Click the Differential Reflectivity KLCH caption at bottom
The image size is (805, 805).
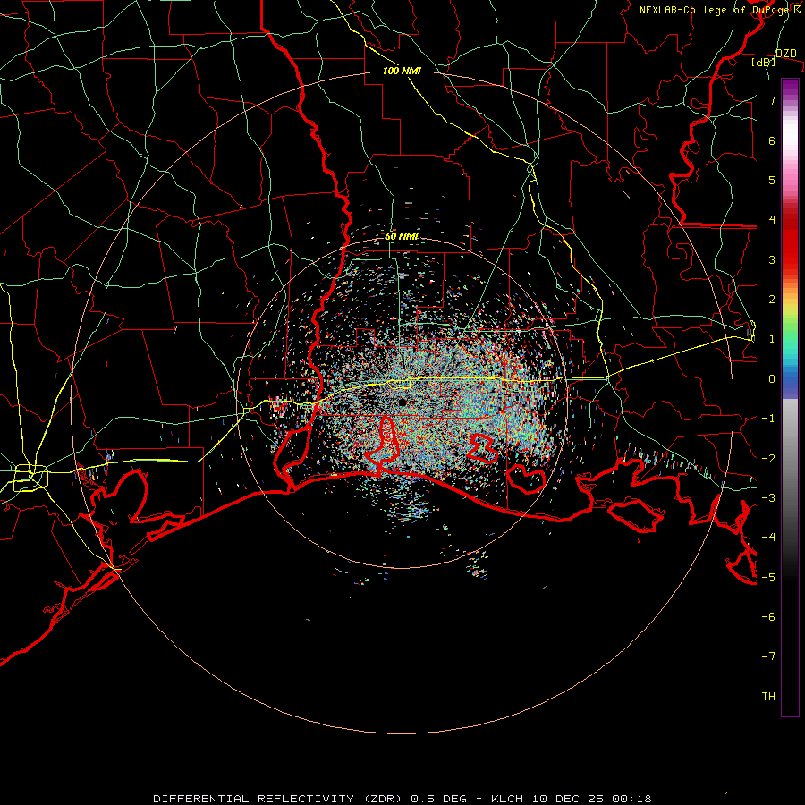point(402,799)
